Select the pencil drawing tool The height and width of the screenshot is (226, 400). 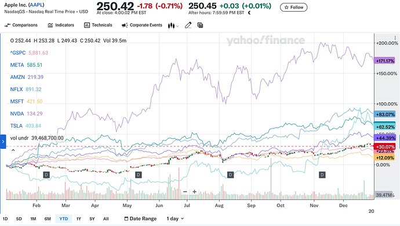(x=188, y=25)
